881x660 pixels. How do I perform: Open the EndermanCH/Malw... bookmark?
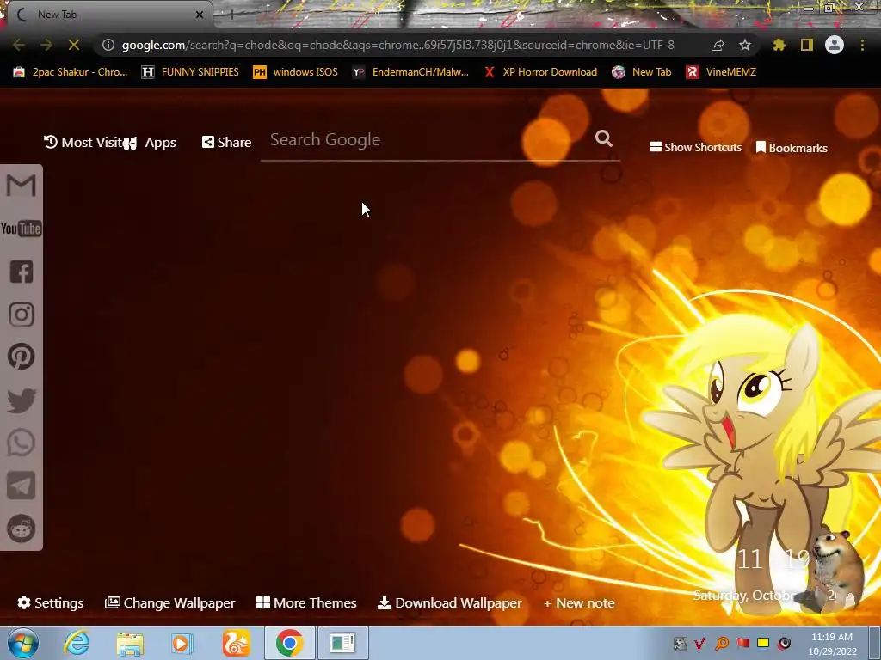coord(410,72)
